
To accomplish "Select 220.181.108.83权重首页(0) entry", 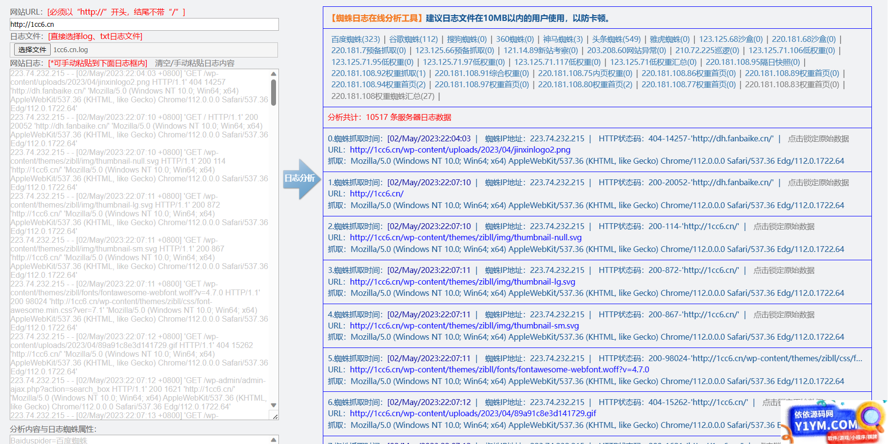I will (792, 84).
